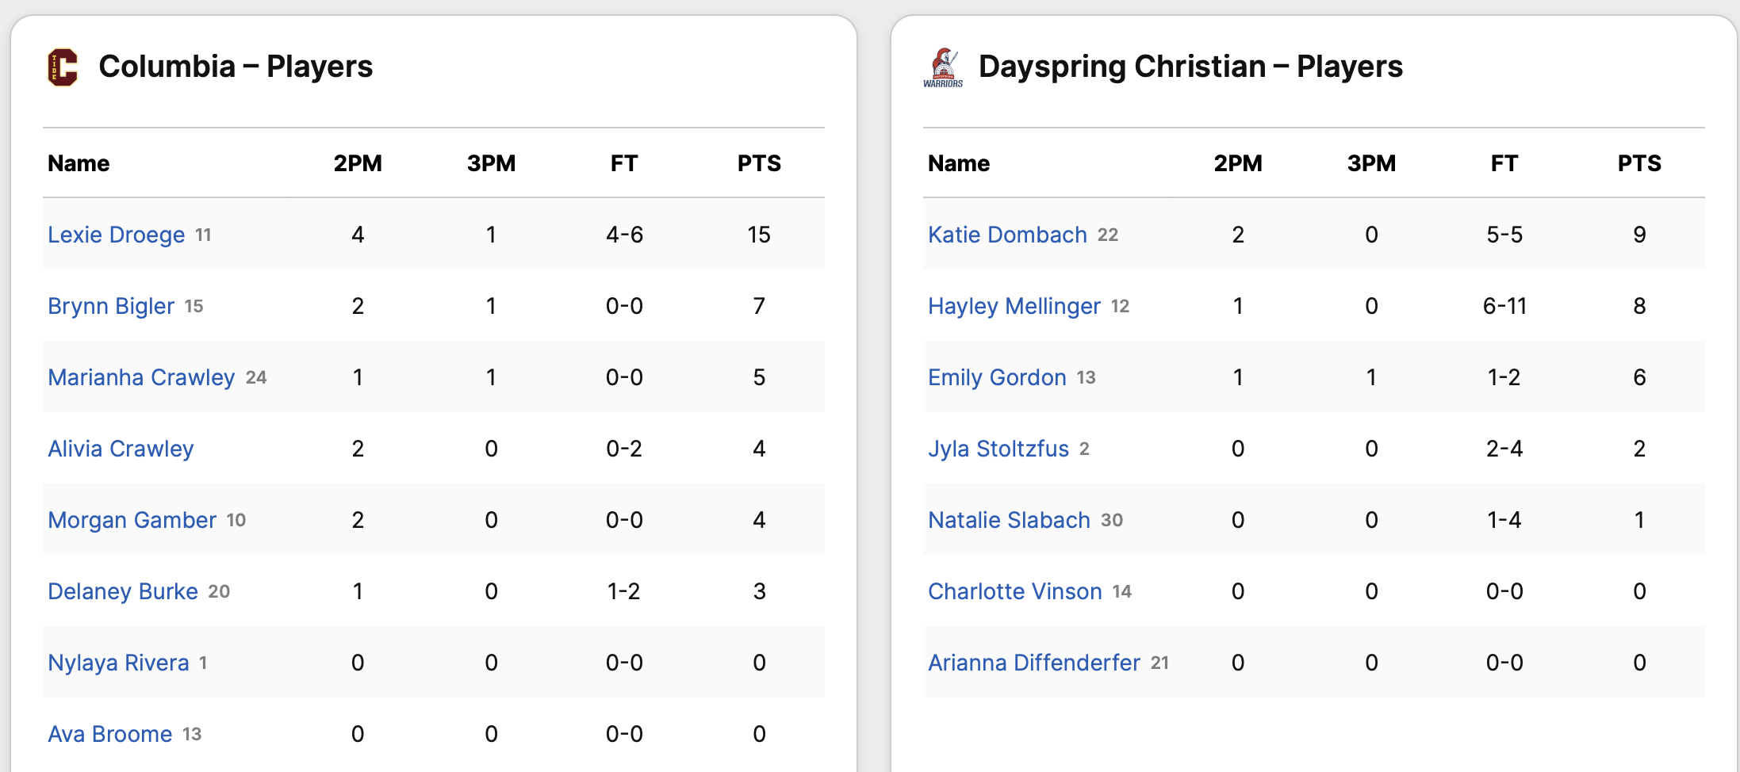Image resolution: width=1740 pixels, height=772 pixels.
Task: Open the Charlotte Vinson player link
Action: [1015, 591]
